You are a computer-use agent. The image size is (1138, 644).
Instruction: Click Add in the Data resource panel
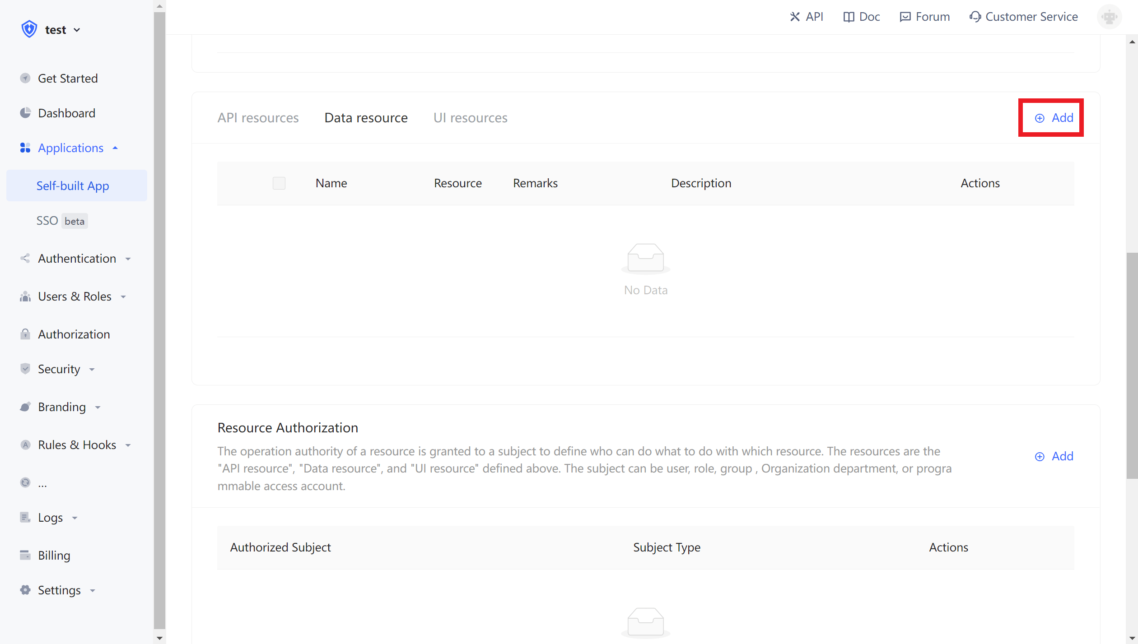coord(1054,118)
